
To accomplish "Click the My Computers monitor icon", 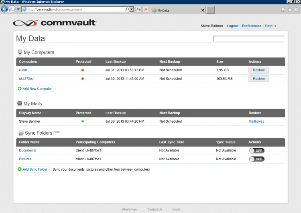I will (x=20, y=52).
